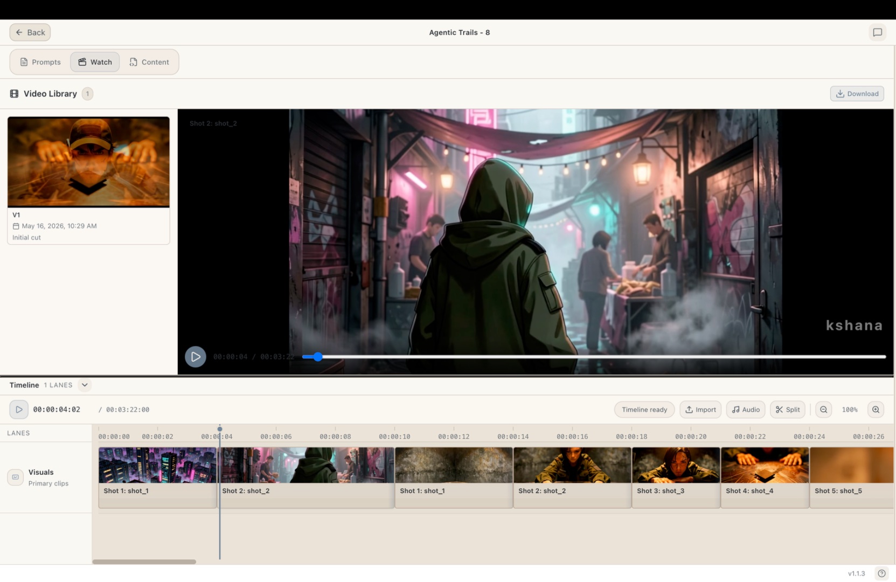Select the Watch tab
896x582 pixels.
click(95, 62)
